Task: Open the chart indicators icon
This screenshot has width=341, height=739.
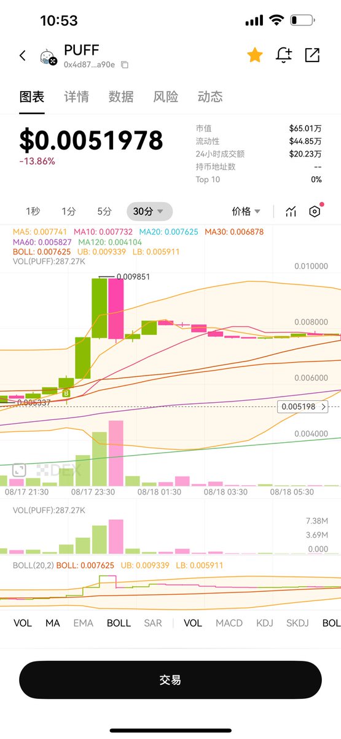Action: click(x=291, y=211)
